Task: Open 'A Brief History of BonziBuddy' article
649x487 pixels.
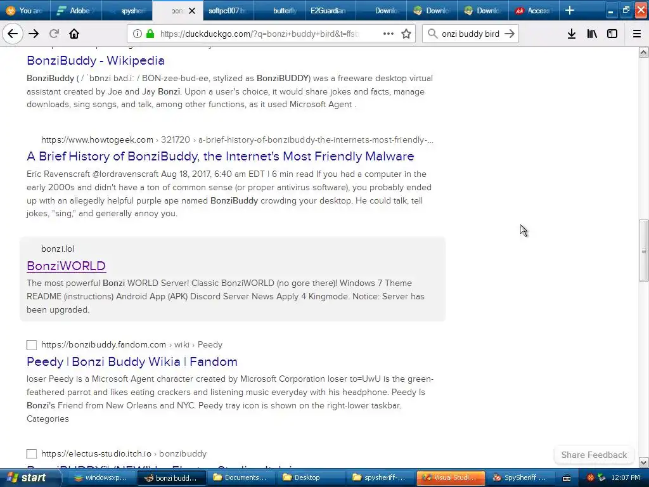Action: tap(220, 156)
